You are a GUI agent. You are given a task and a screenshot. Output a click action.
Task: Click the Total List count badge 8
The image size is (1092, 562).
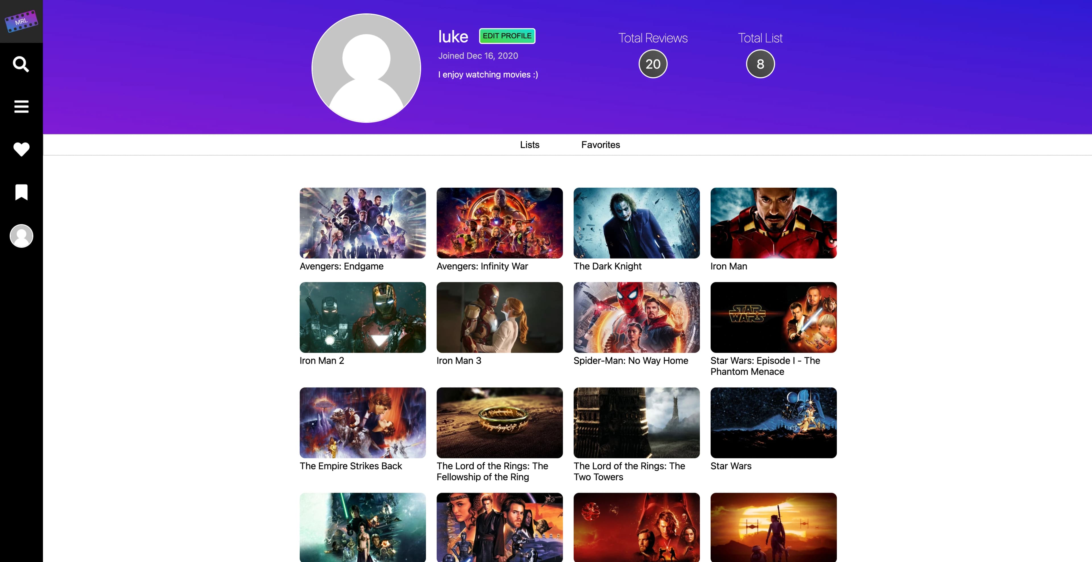tap(760, 64)
